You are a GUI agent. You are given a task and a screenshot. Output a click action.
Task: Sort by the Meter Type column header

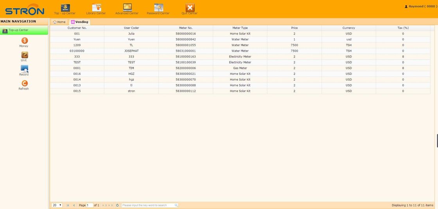click(240, 28)
